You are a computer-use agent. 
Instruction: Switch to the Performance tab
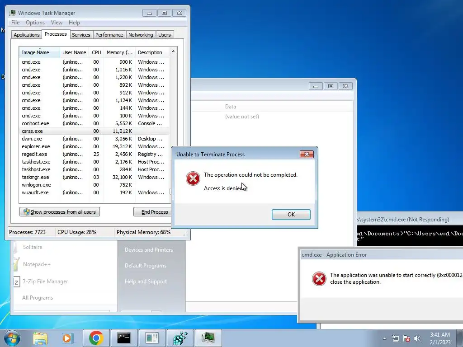point(109,35)
